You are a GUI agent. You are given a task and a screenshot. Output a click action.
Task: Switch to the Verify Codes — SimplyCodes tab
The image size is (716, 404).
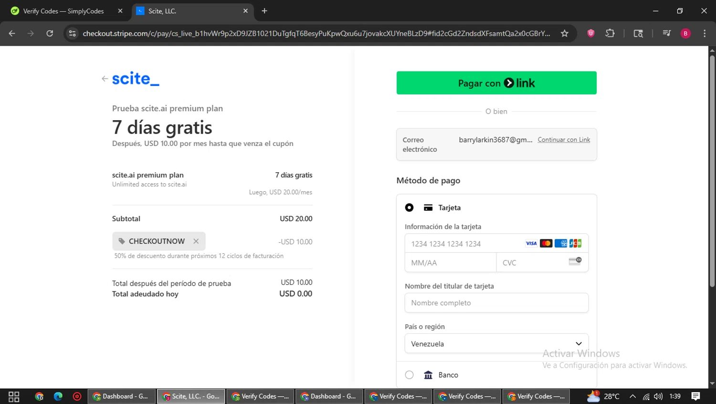pos(63,11)
